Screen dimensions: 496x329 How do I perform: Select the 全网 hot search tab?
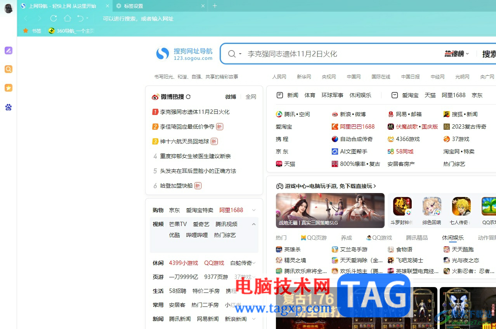click(x=251, y=97)
